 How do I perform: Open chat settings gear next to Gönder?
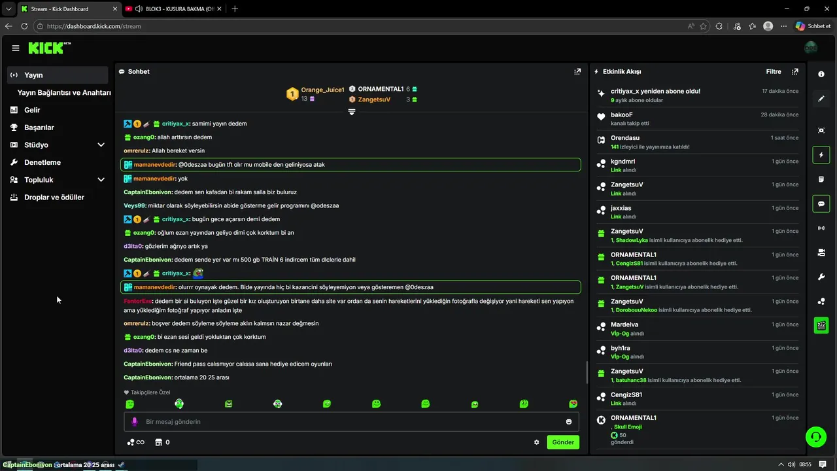point(537,442)
